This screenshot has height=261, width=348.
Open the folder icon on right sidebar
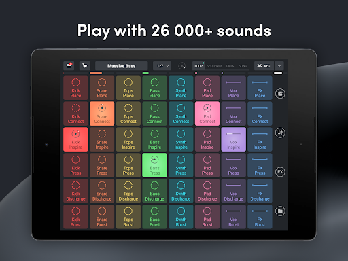[280, 211]
